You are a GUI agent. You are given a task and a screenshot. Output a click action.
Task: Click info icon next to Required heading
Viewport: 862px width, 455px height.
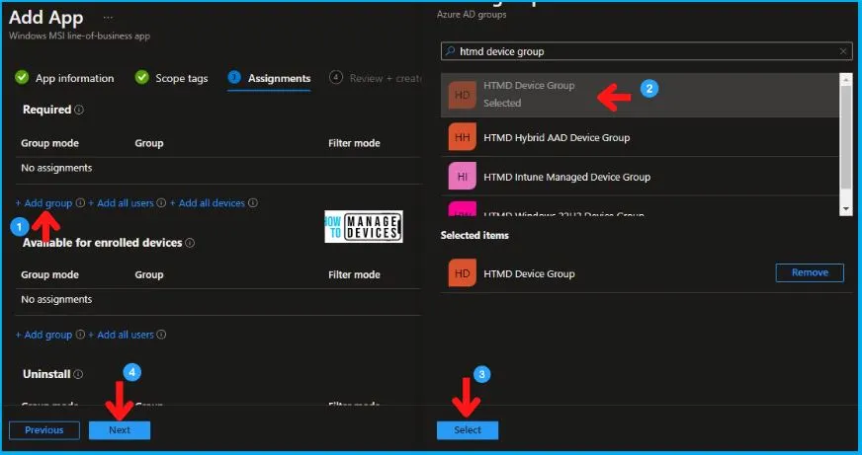[x=79, y=110]
